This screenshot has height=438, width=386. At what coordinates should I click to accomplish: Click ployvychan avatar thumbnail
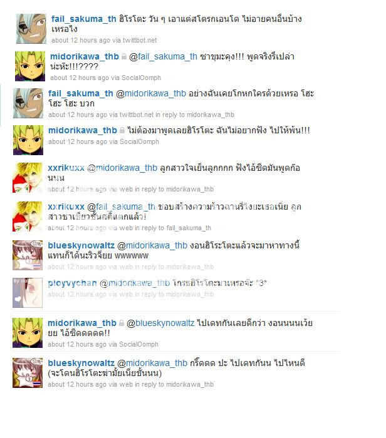[28, 293]
